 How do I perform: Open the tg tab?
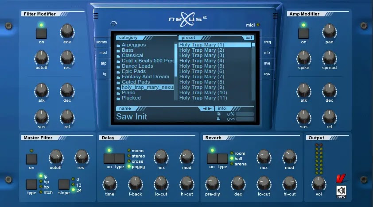[x=104, y=74]
